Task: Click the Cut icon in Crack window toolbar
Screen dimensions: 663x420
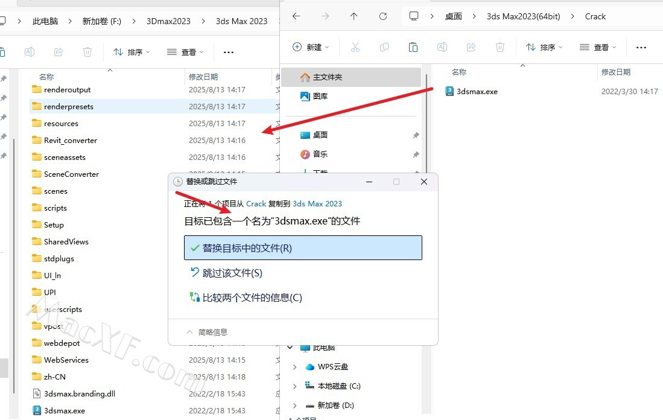Action: [x=355, y=47]
